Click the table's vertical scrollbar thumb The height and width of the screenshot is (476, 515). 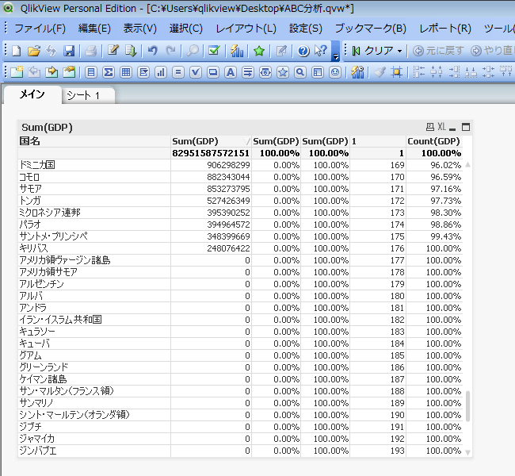(467, 406)
